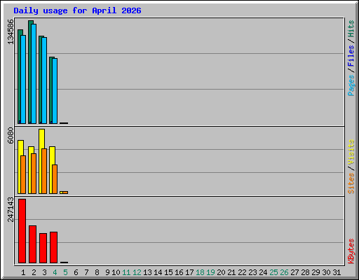Image resolution: width=359 pixels, height=280 pixels.
Task: Click day label 15 on the x-axis
Action: [168, 272]
